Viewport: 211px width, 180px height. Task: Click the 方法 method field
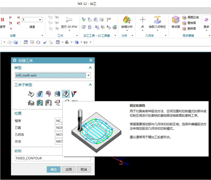point(59,141)
